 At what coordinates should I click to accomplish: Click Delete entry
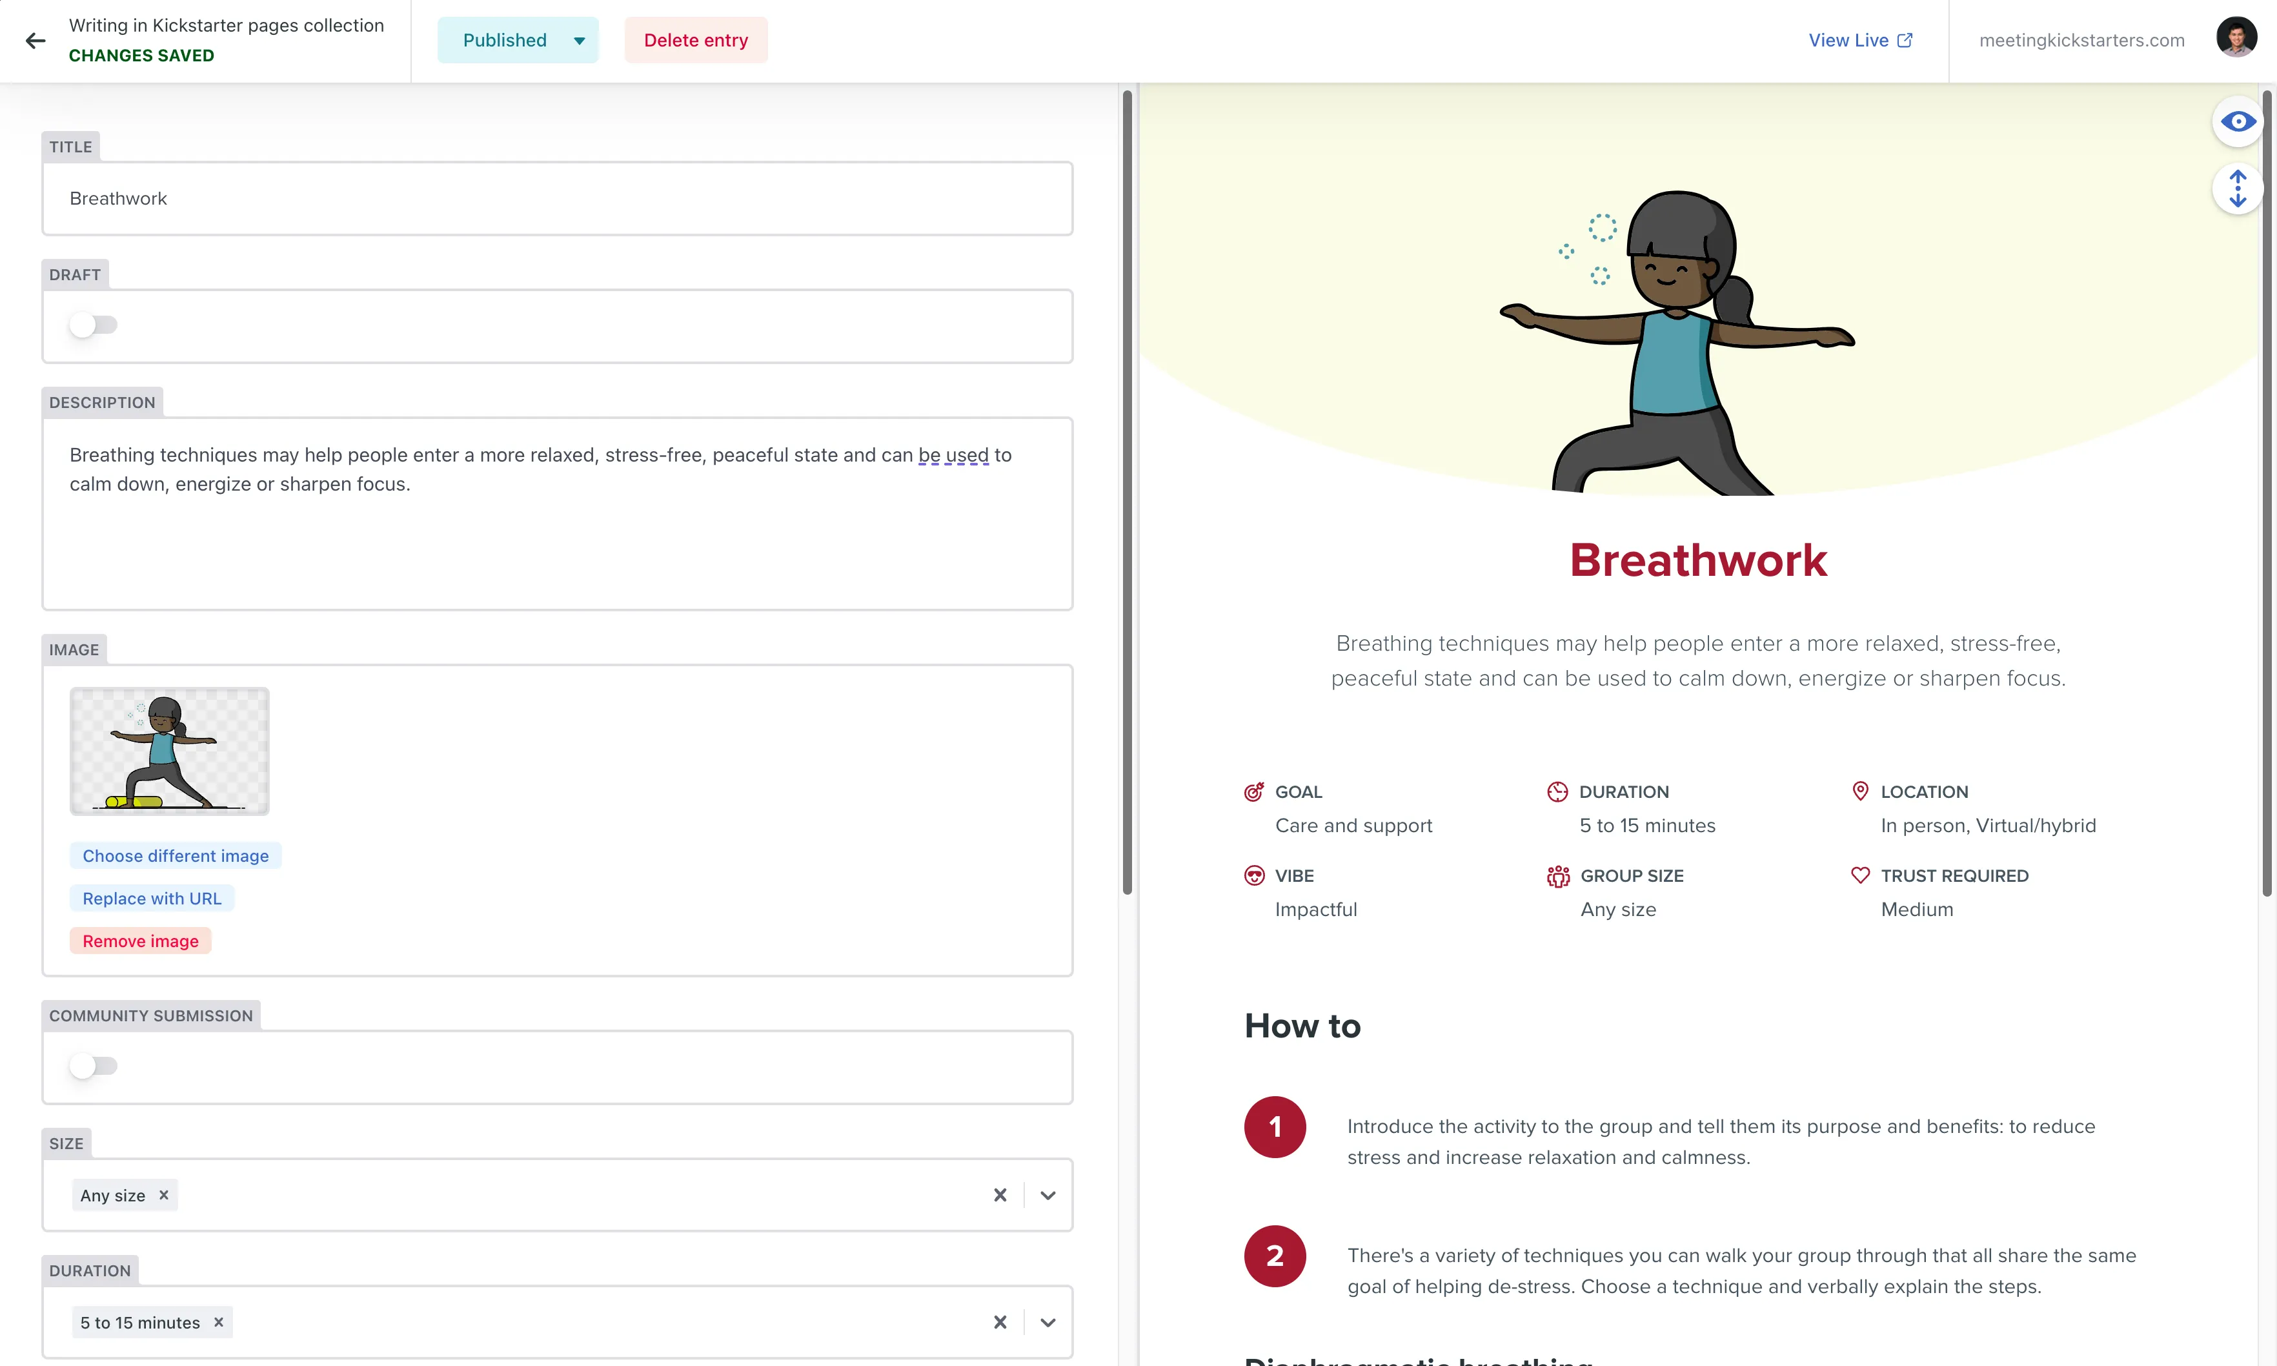[x=696, y=39]
